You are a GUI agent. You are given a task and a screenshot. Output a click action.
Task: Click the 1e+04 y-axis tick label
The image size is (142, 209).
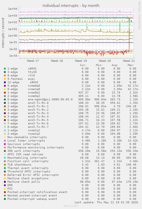click(13, 9)
